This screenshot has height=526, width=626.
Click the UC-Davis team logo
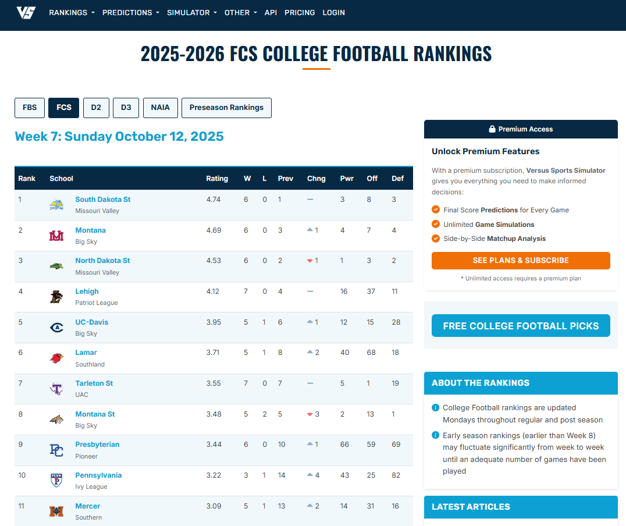[56, 328]
